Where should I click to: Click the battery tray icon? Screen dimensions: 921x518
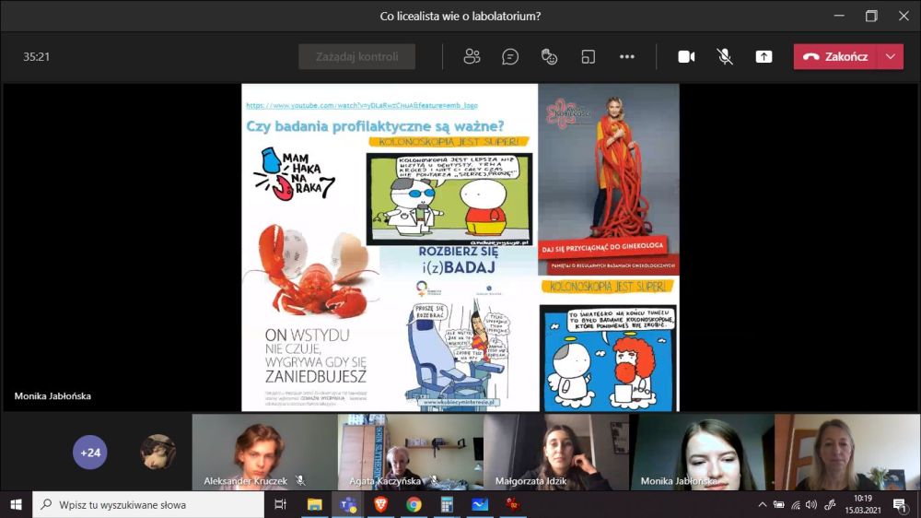tap(778, 504)
